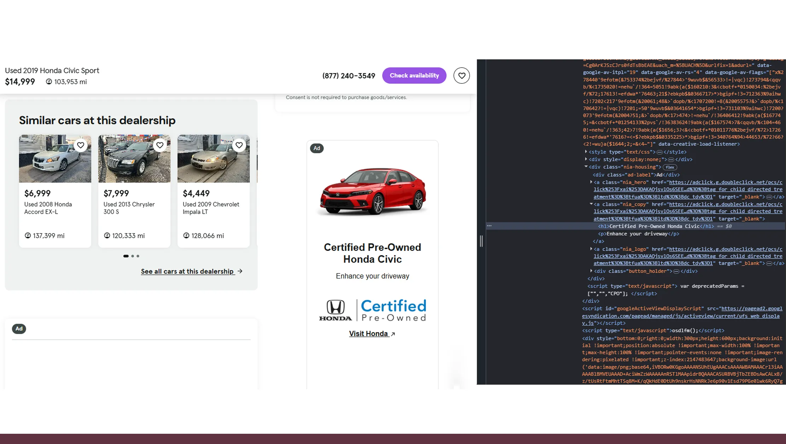Click the ellipsis inside the style type="text/css" tag
The width and height of the screenshot is (786, 444).
(x=659, y=152)
